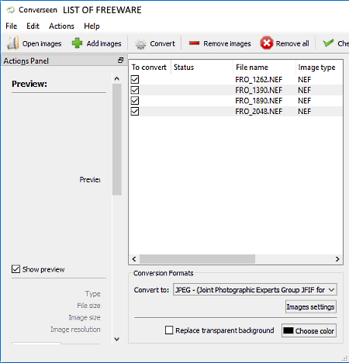Viewport: 349px width, 363px height.
Task: Uncheck FRO_1890.NEF to convert checkbox
Action: coord(135,101)
